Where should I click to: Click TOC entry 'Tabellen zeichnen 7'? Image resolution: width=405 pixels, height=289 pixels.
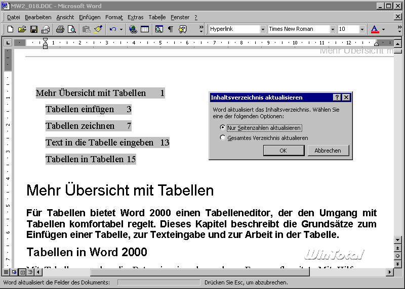tap(89, 126)
